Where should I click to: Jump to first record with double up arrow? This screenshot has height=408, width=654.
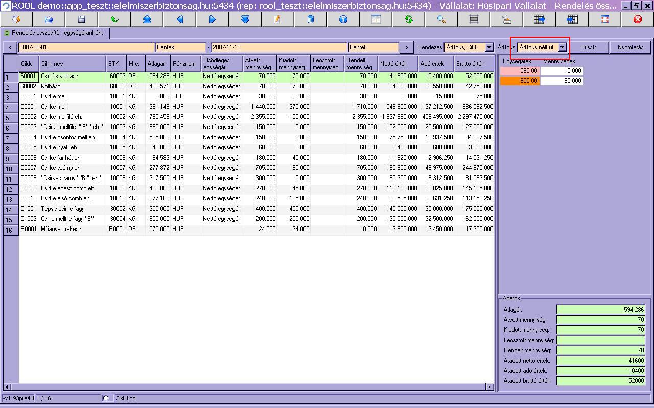[147, 19]
